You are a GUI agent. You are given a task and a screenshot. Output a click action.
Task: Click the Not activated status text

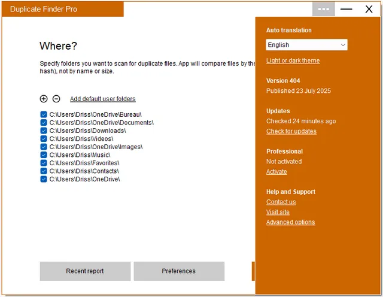(x=284, y=161)
